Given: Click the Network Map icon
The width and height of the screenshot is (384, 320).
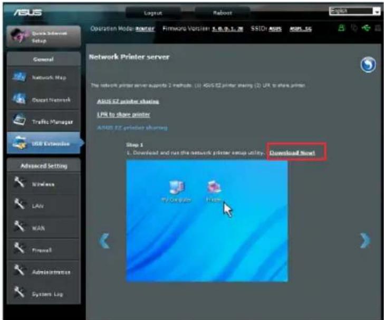Looking at the screenshot, I should (x=19, y=77).
